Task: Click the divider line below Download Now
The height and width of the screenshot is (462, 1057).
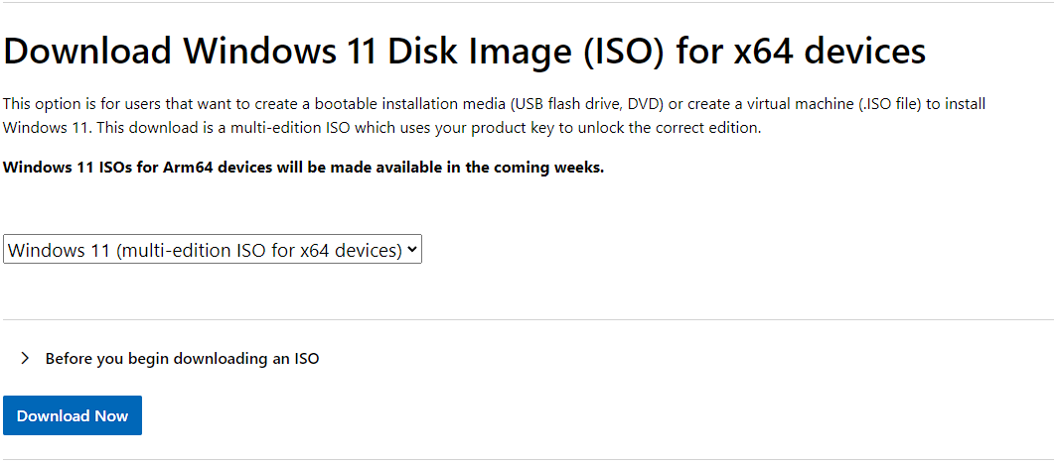Action: pyautogui.click(x=528, y=460)
